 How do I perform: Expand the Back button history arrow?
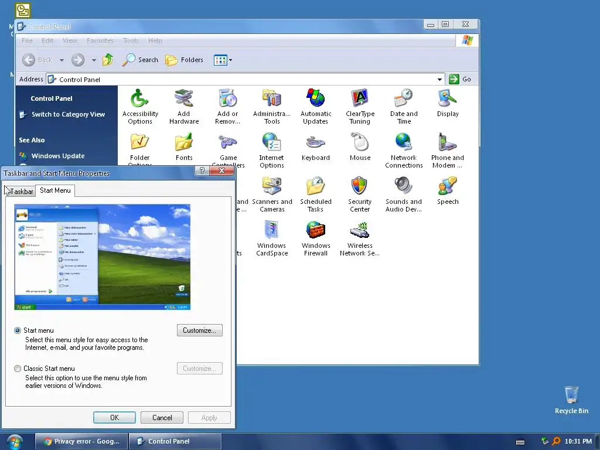(62, 60)
